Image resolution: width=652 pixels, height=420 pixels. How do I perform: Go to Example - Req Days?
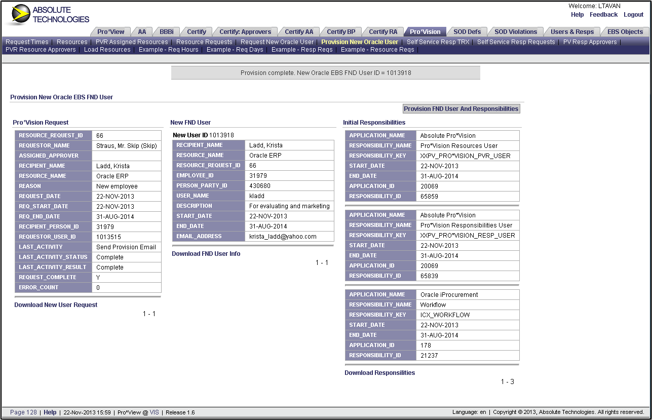click(x=235, y=50)
